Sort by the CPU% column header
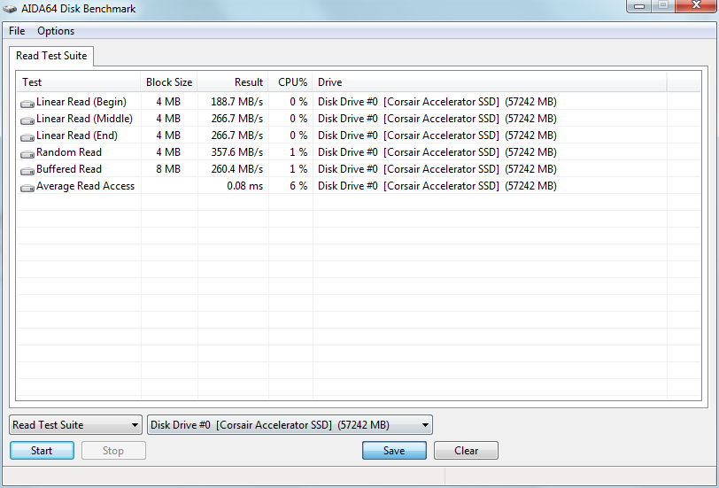Image resolution: width=719 pixels, height=488 pixels. 290,82
